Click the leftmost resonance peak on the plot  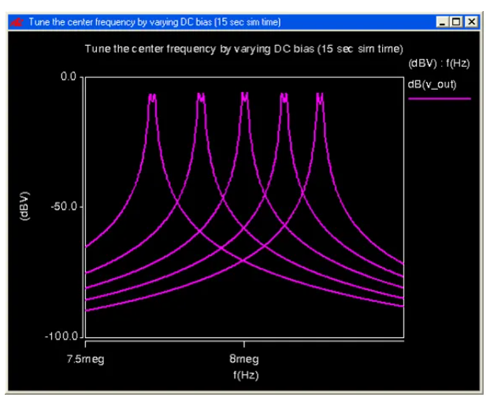click(152, 98)
